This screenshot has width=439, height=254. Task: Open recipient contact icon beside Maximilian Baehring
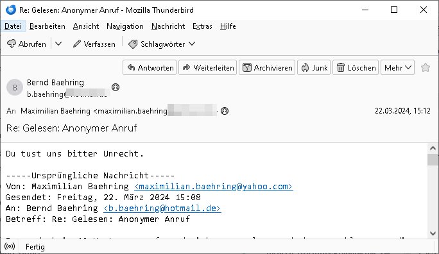(x=225, y=111)
